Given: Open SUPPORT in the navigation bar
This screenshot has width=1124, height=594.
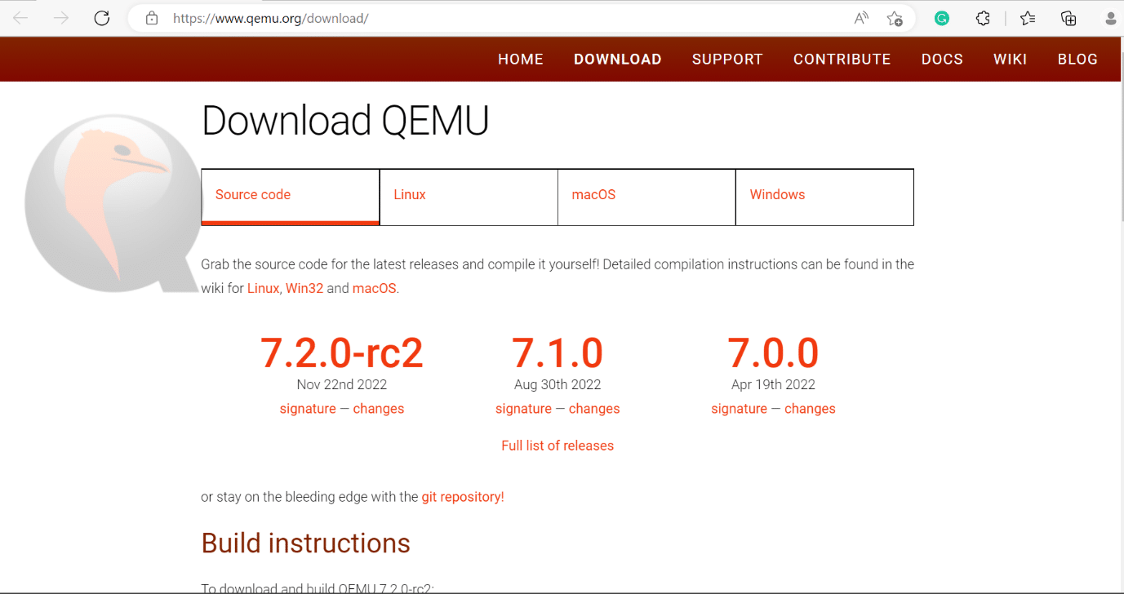Looking at the screenshot, I should pyautogui.click(x=727, y=60).
